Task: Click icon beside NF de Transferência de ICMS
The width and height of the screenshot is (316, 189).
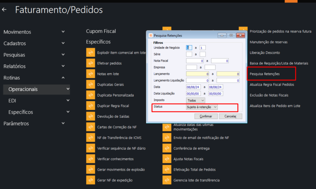Action: pos(90,138)
